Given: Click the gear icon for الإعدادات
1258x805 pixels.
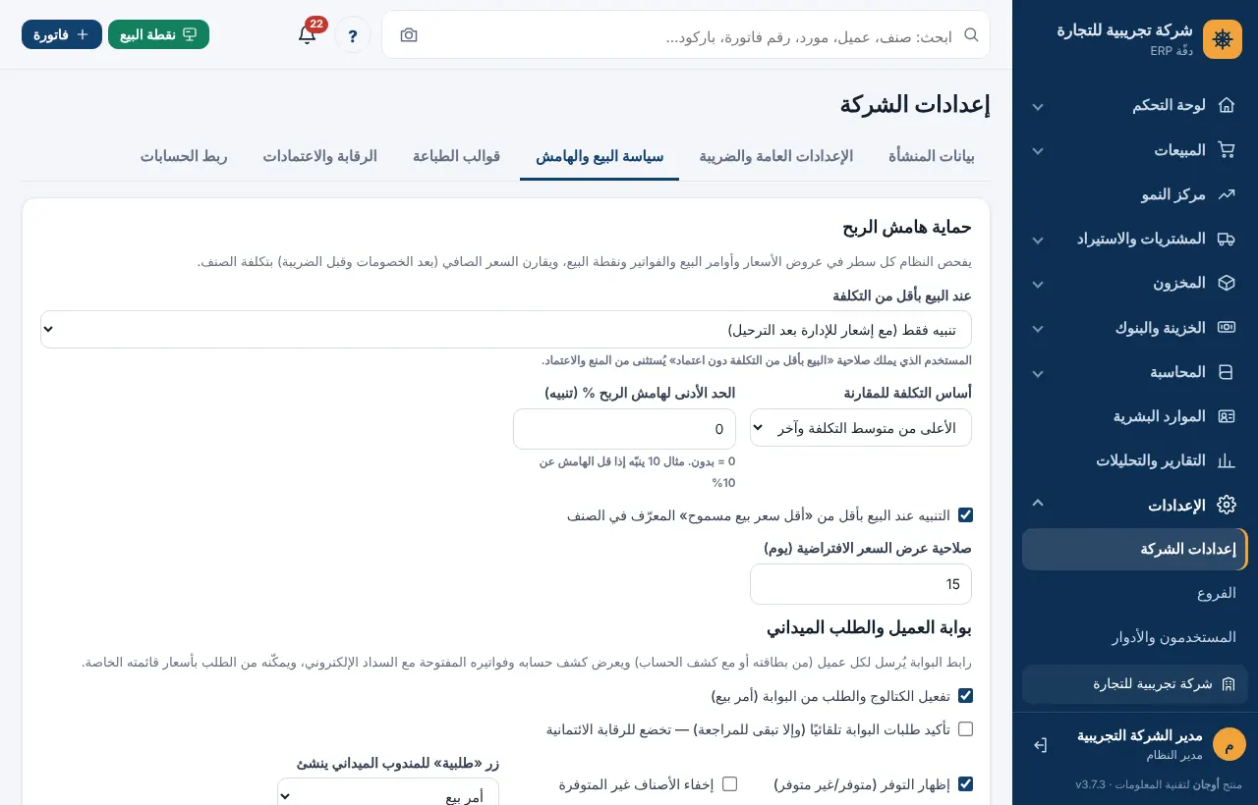Looking at the screenshot, I should coord(1226,505).
